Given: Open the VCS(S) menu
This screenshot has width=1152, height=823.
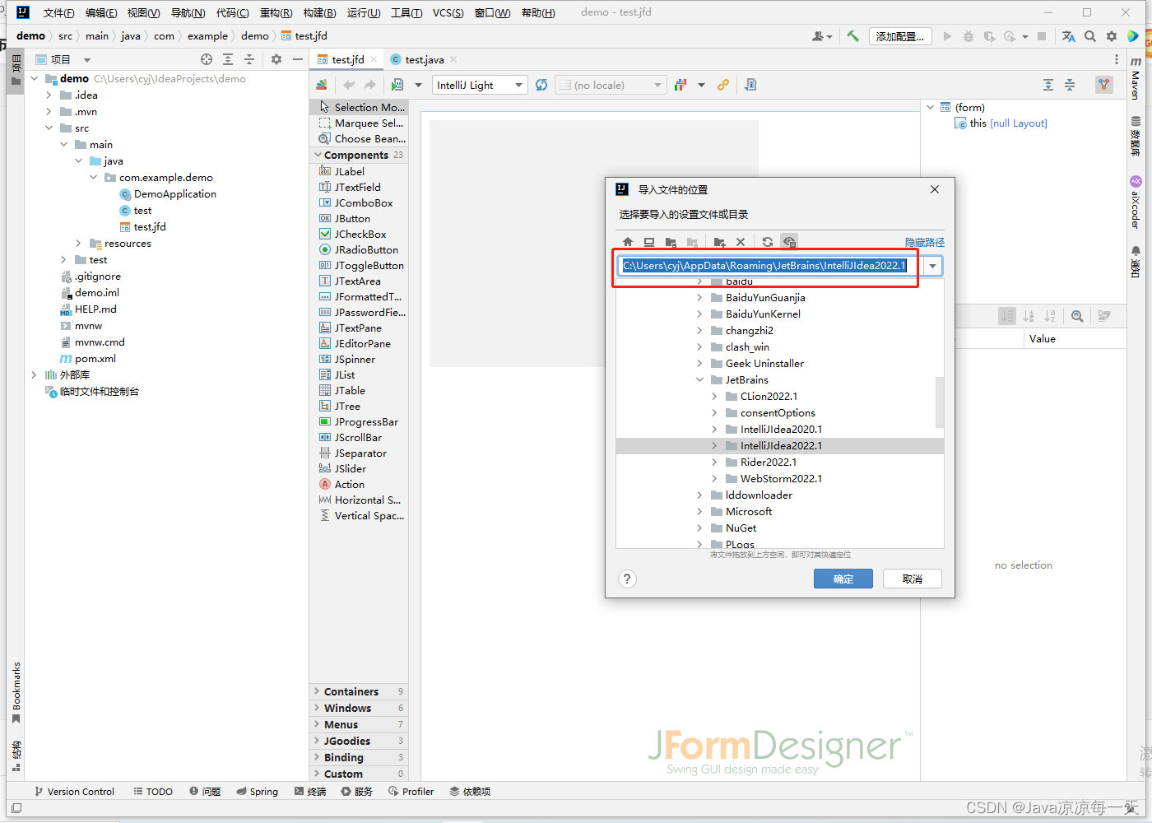Looking at the screenshot, I should click(x=448, y=12).
